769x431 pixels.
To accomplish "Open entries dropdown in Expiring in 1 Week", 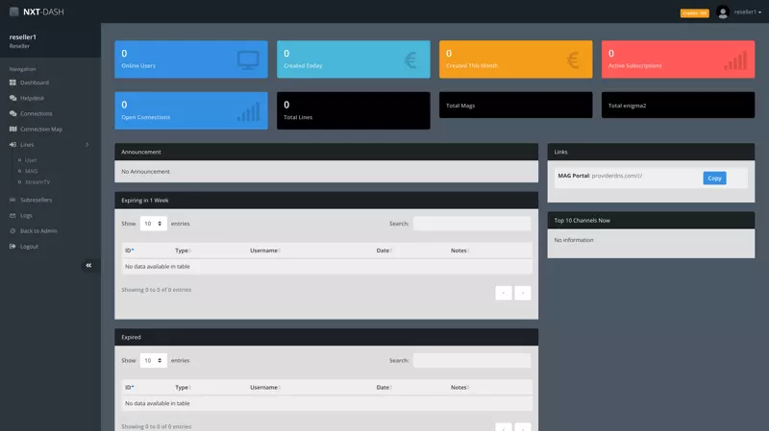I will tap(154, 224).
